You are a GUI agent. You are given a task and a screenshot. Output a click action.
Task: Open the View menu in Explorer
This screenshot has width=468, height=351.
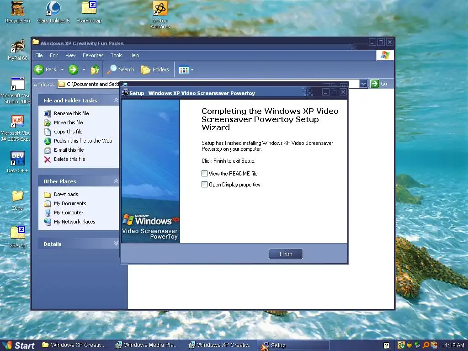tap(70, 55)
